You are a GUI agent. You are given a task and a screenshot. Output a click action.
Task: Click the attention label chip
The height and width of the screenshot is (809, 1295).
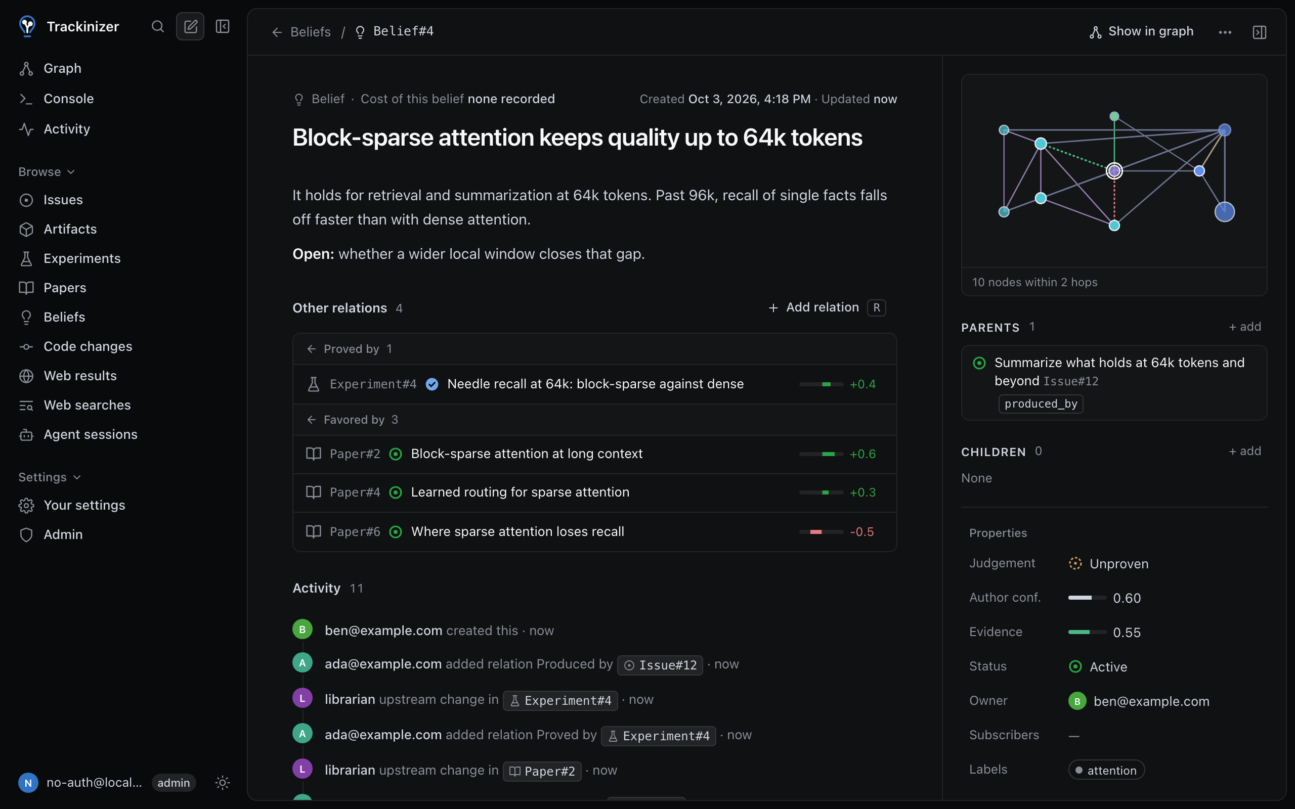click(1106, 770)
